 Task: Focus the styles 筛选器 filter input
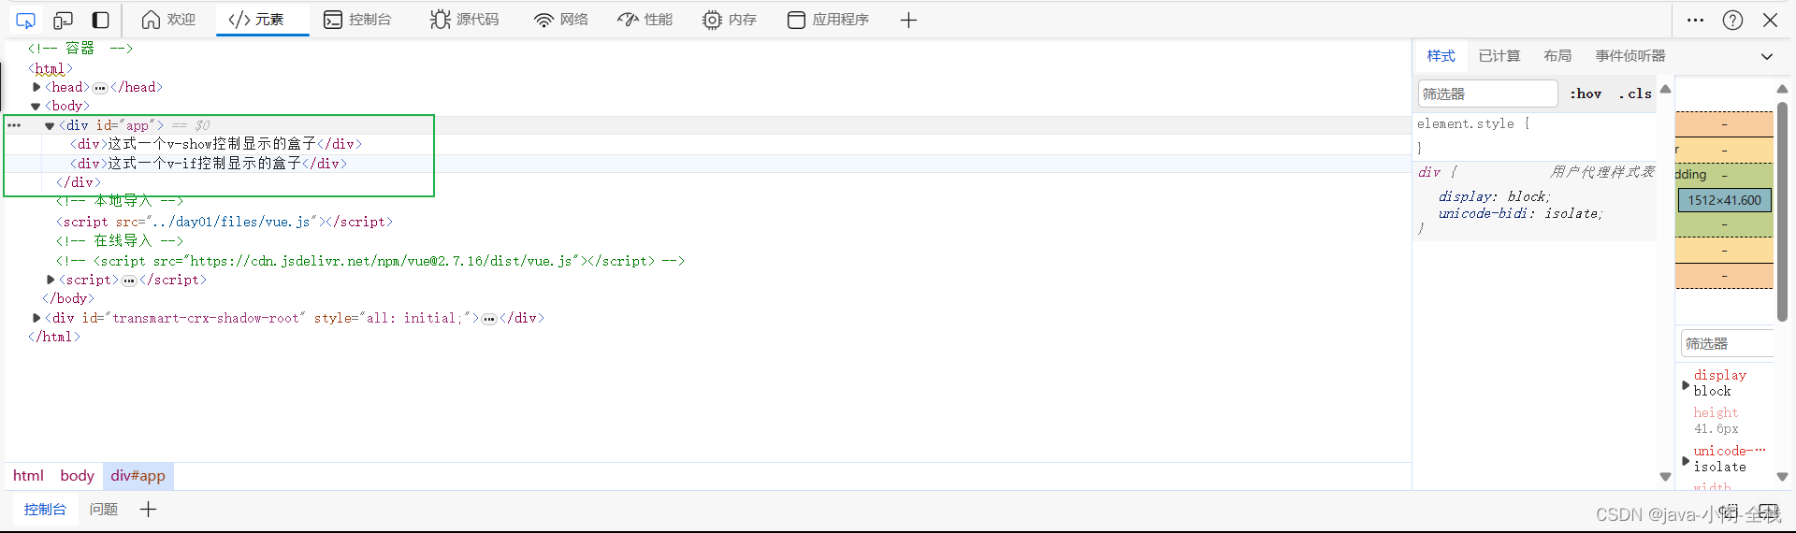coord(1487,94)
